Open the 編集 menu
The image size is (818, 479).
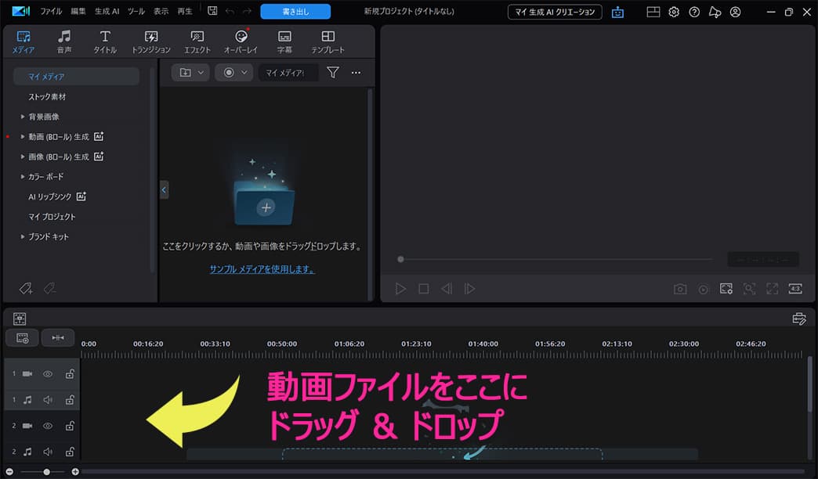78,11
